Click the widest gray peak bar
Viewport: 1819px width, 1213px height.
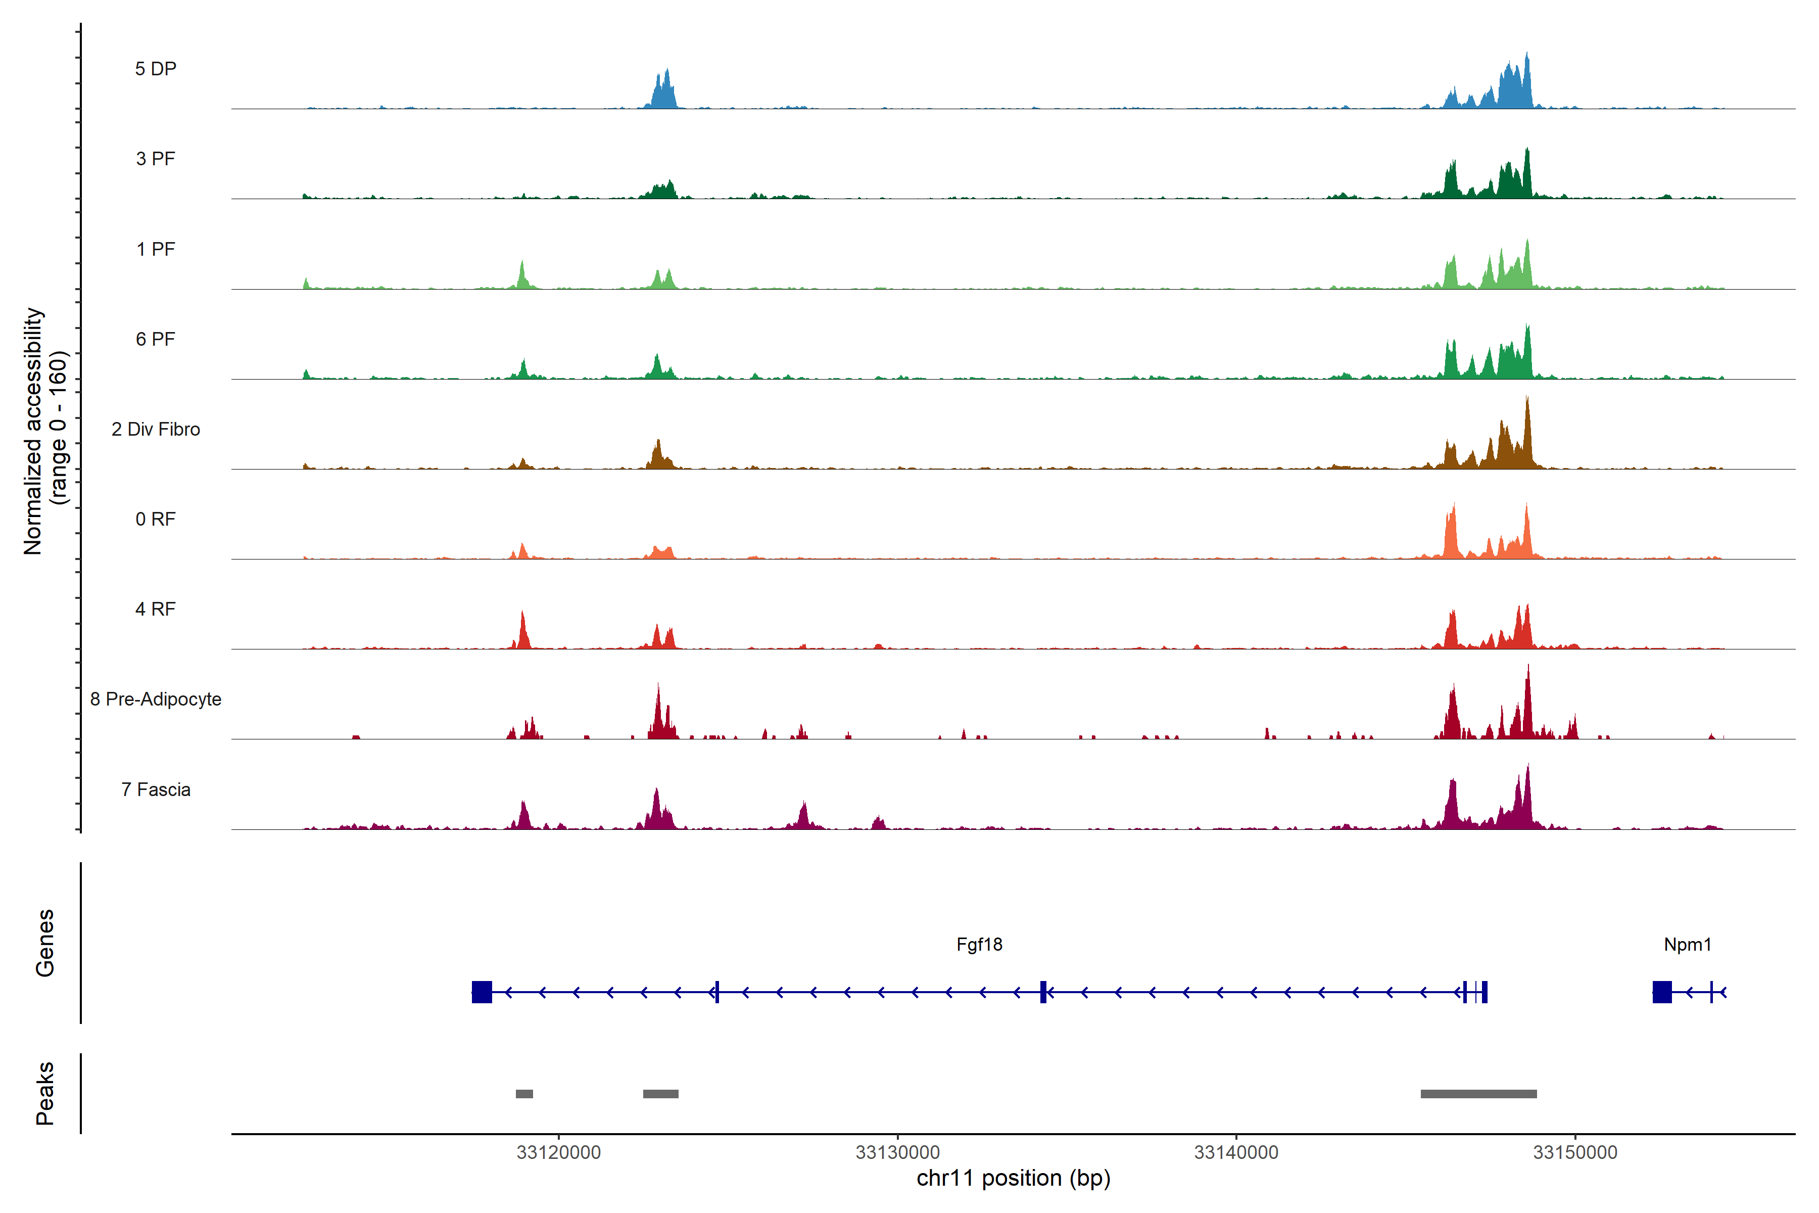1479,1094
